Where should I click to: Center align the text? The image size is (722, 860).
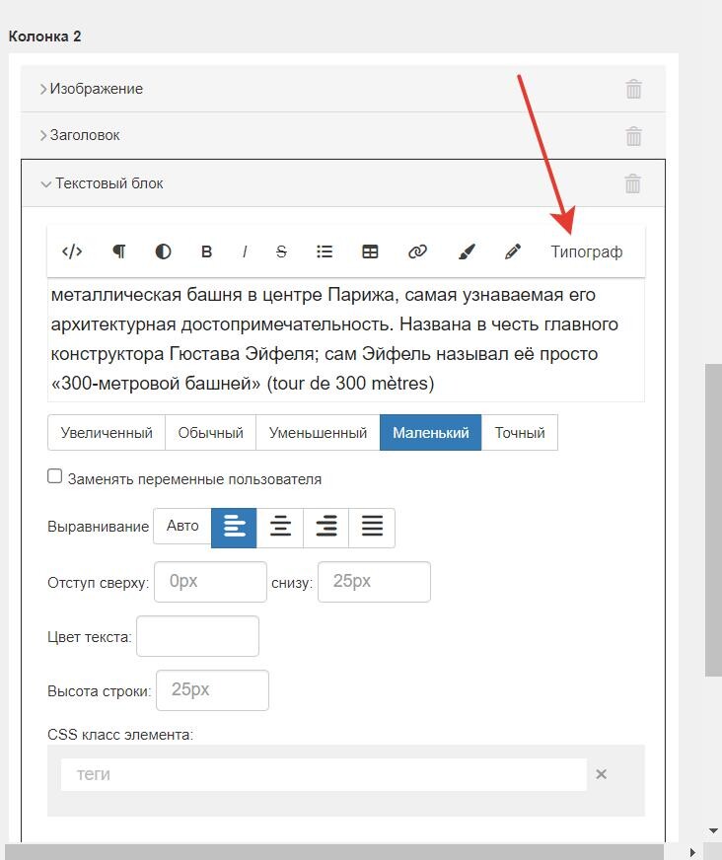pos(280,528)
